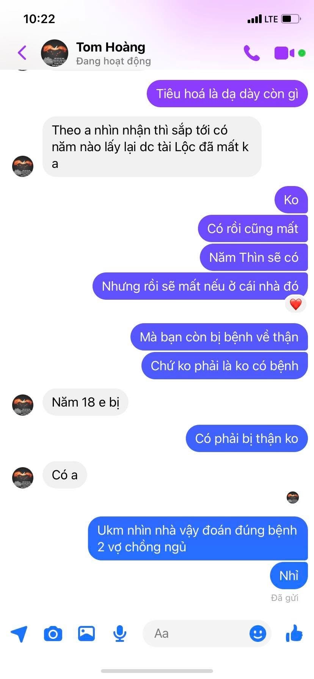This screenshot has width=314, height=679.
Task: Tap the 'Có a' message bubble
Action: 65,475
